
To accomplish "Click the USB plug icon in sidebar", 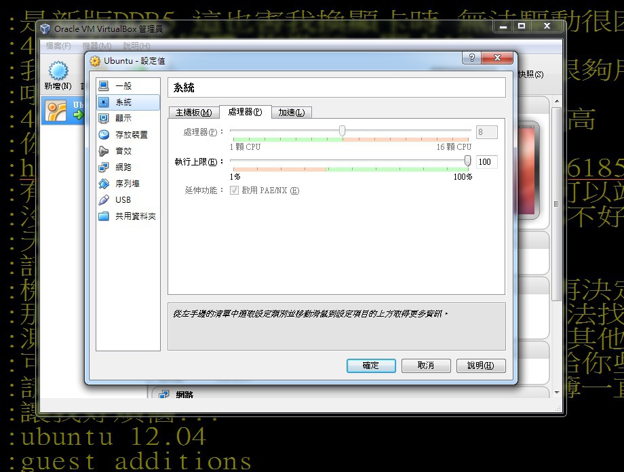I will pyautogui.click(x=104, y=200).
